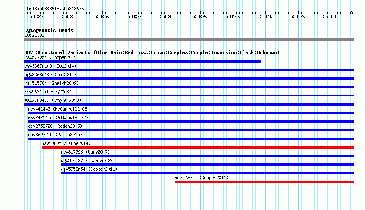Viewport: 365px width, 210px height.
Task: Click the nsv515764 (Shaikh2009) label
Action: [x=52, y=83]
